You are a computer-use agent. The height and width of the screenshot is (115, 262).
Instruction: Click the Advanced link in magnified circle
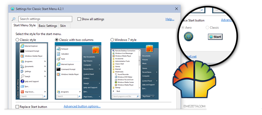227,20
